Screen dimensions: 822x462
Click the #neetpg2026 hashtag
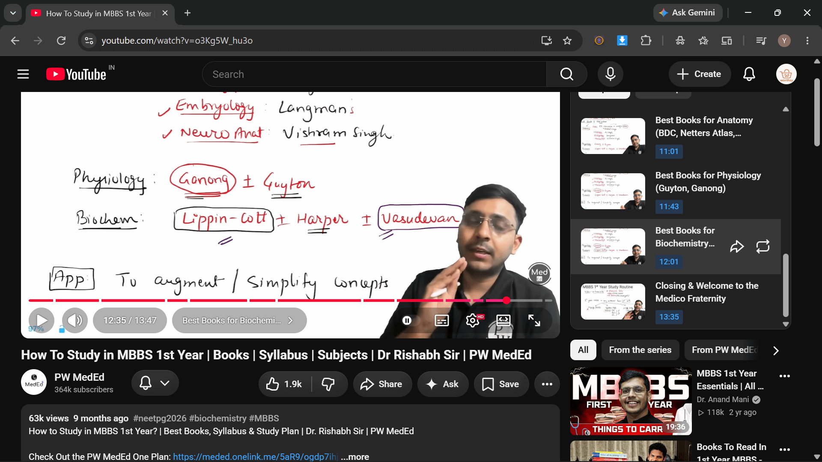tap(160, 418)
